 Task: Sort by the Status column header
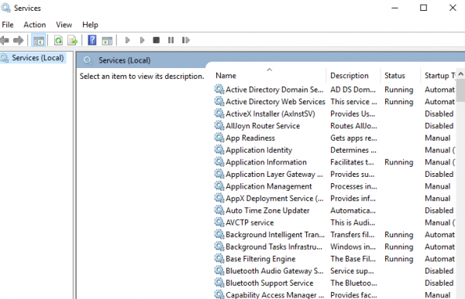click(401, 76)
